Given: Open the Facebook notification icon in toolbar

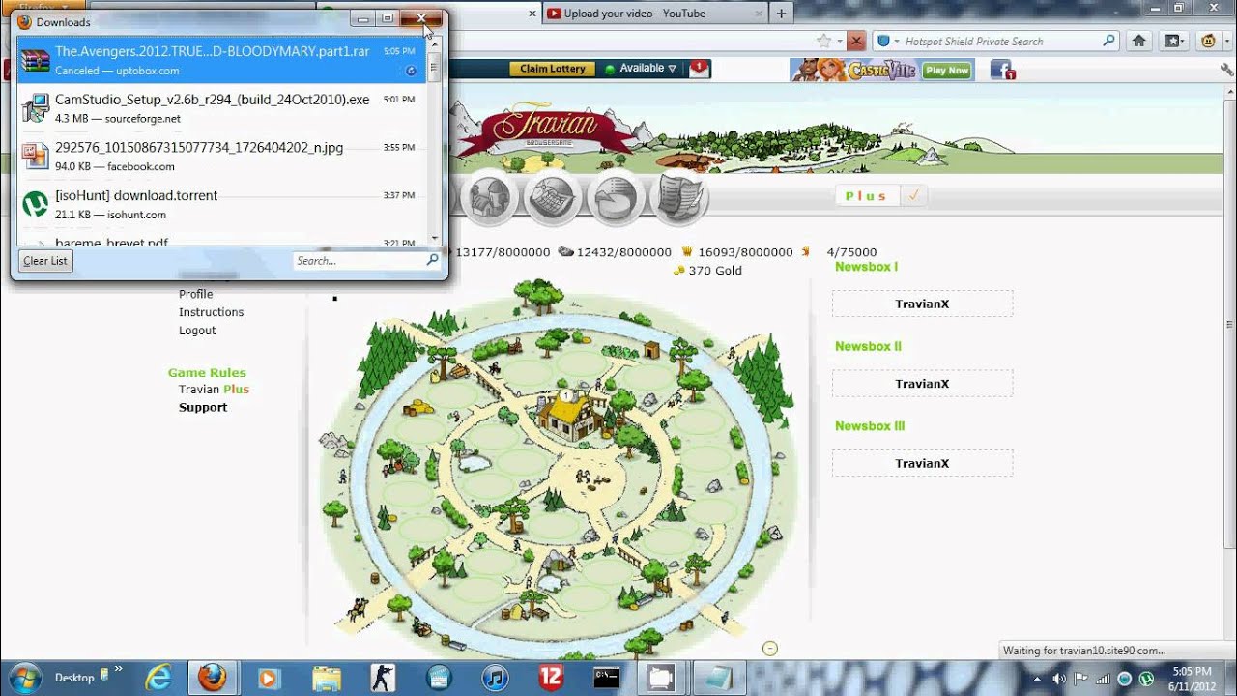Looking at the screenshot, I should [x=1002, y=70].
